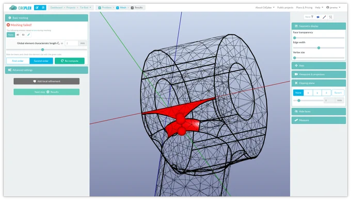
Task: Select First order elements
Action: pyautogui.click(x=18, y=61)
